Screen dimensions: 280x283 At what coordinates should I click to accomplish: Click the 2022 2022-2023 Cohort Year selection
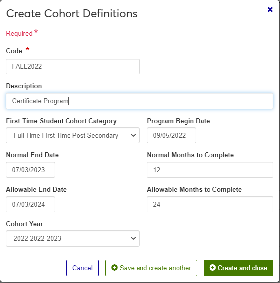click(72, 239)
